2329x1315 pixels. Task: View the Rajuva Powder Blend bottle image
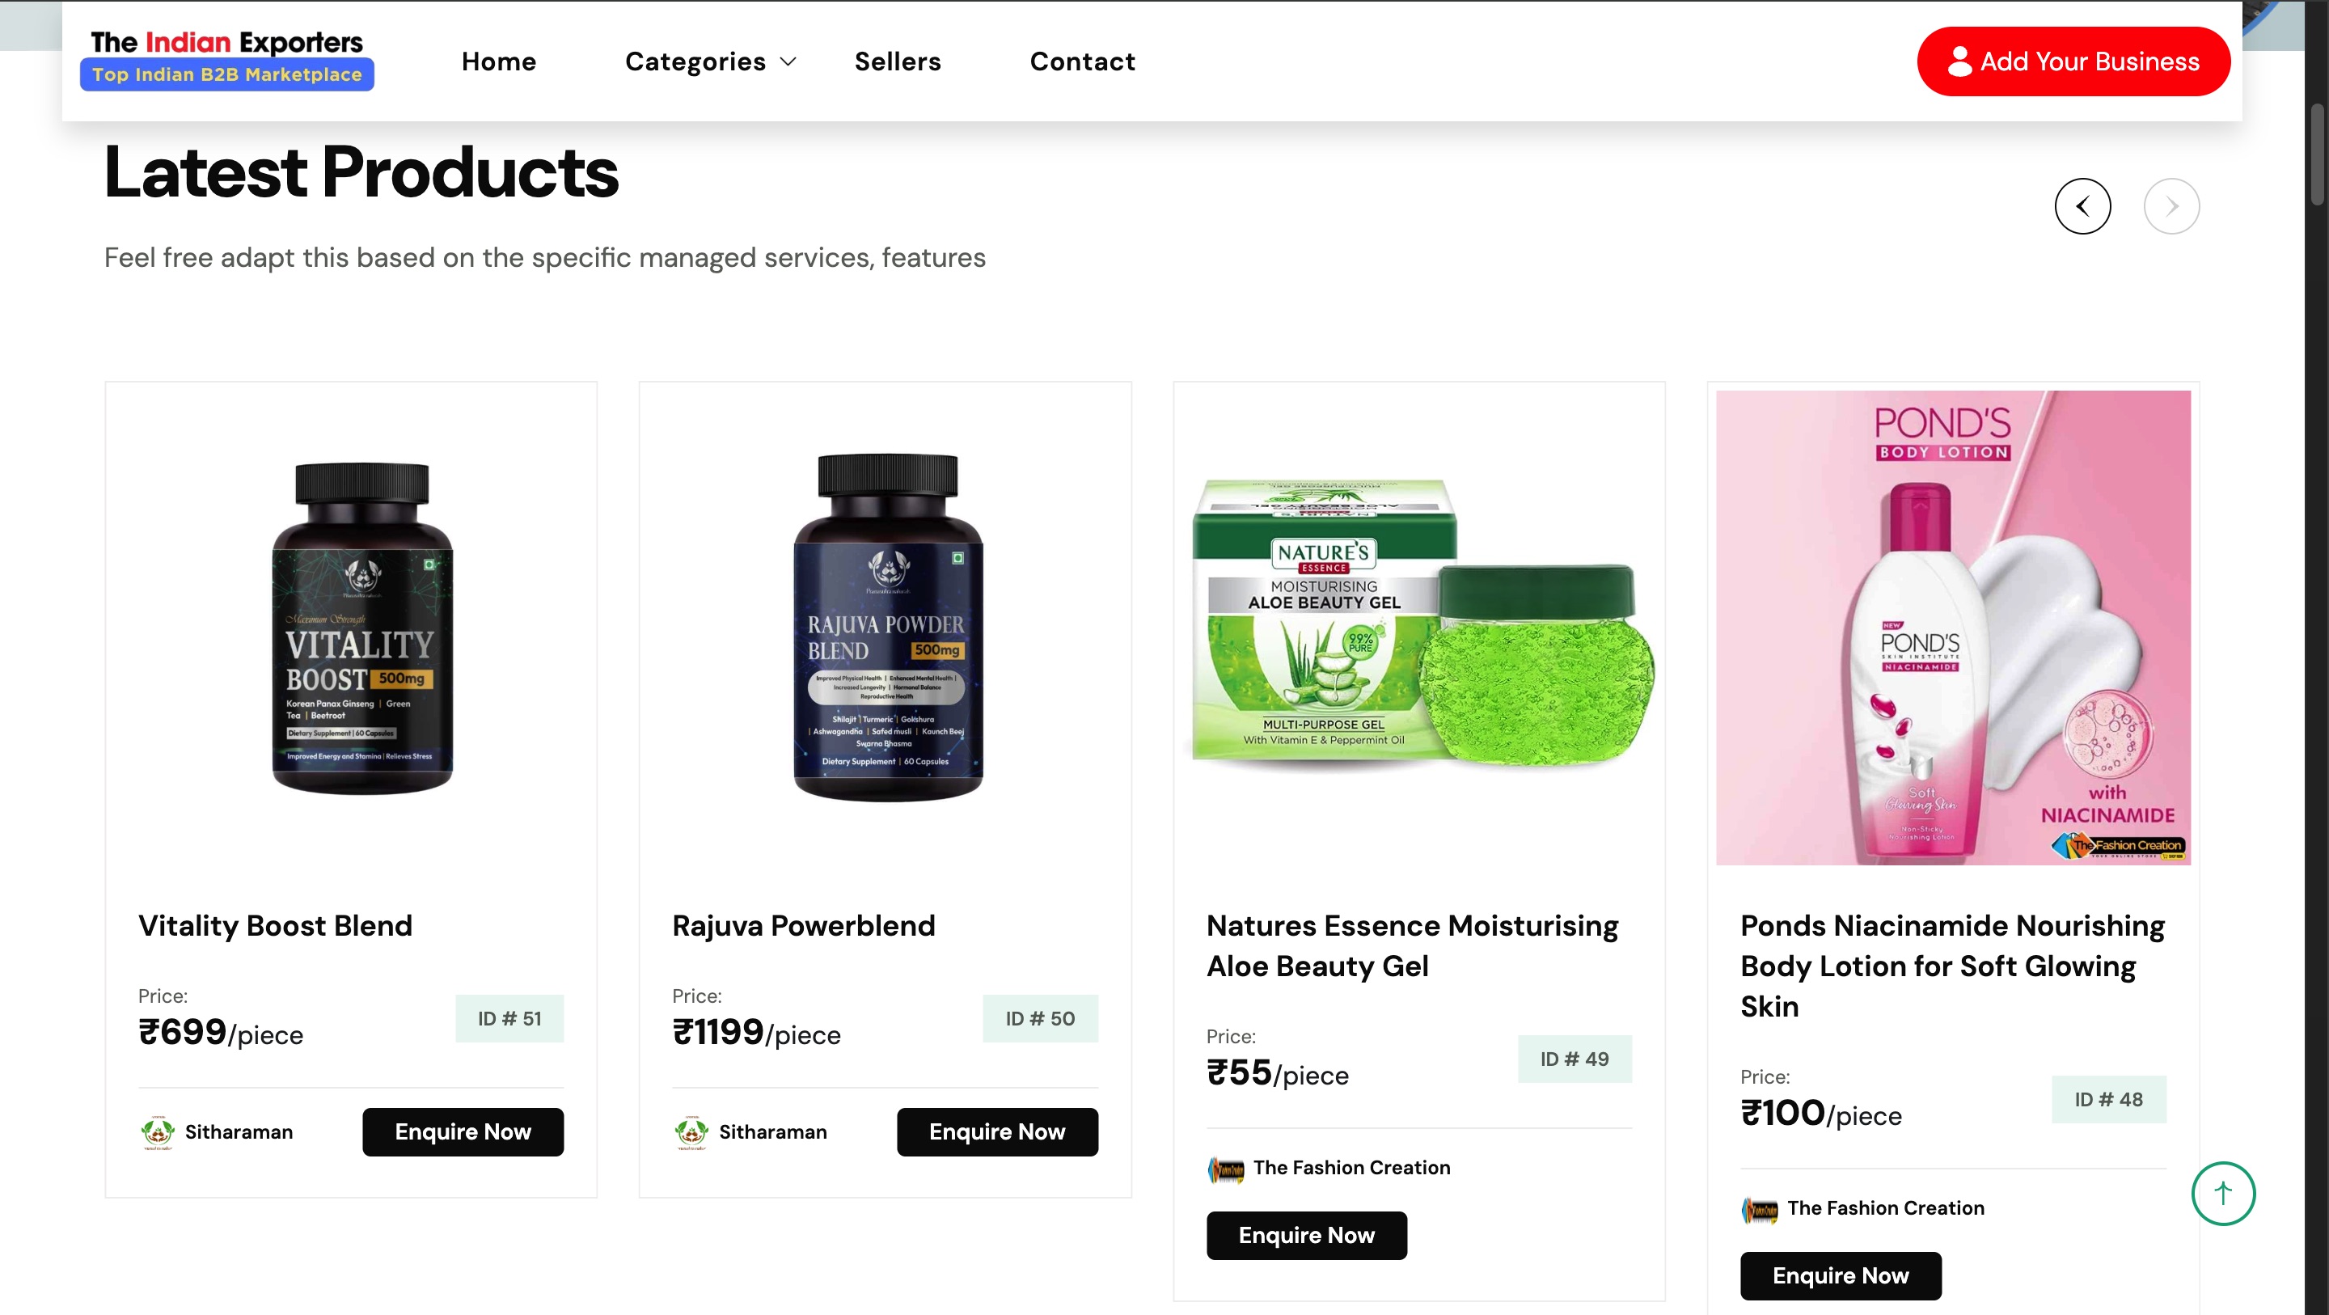886,627
